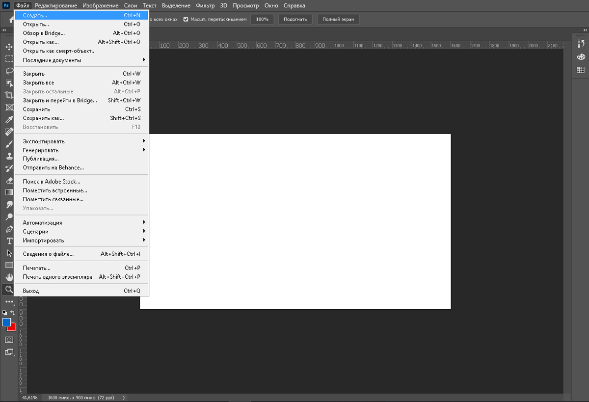Image resolution: width=589 pixels, height=402 pixels.
Task: Open the red background color swatch
Action: [12, 327]
